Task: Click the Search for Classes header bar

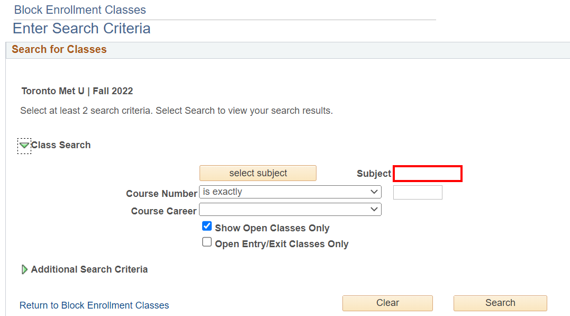Action: point(59,49)
